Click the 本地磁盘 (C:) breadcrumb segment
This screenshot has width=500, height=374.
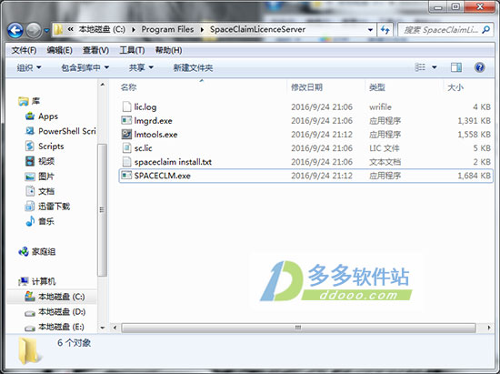coord(102,29)
